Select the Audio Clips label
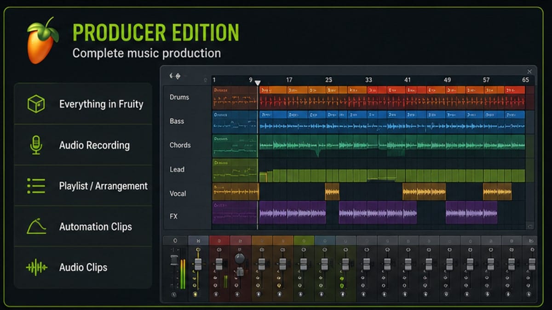The height and width of the screenshot is (310, 552). [x=83, y=267]
